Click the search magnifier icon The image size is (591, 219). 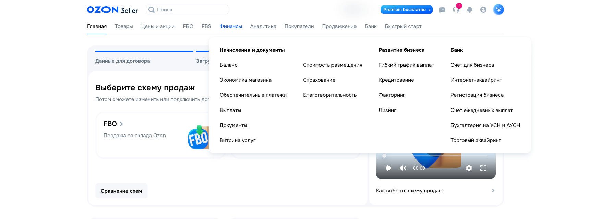coord(152,10)
